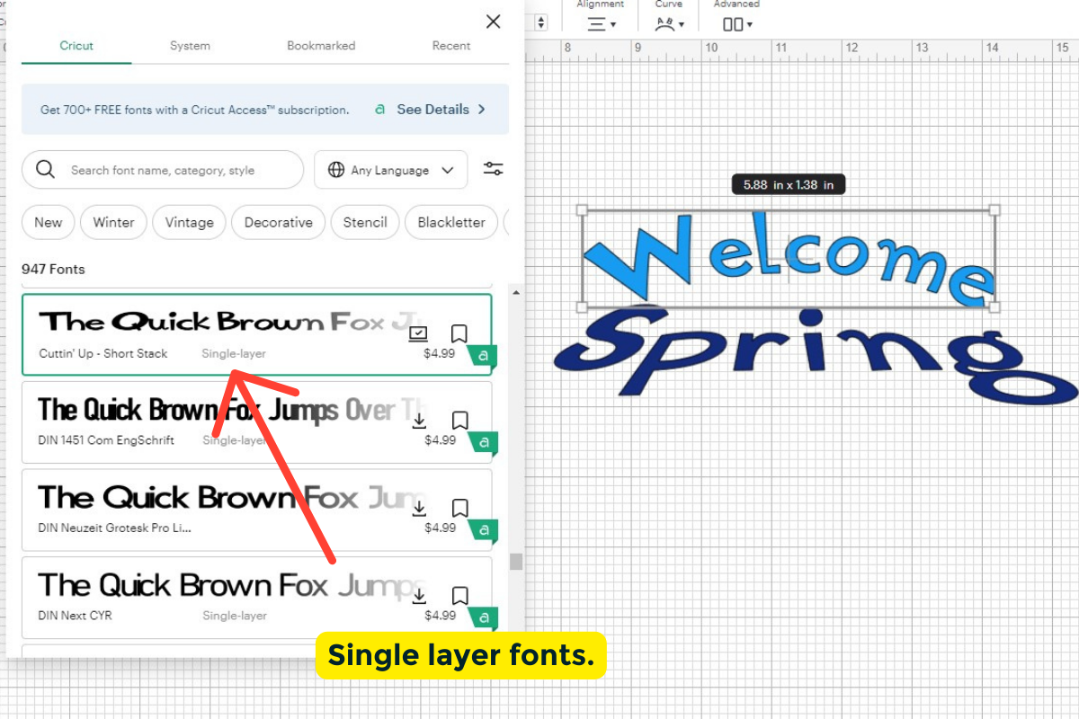Open the Recent fonts tab
The width and height of the screenshot is (1079, 719).
click(451, 46)
